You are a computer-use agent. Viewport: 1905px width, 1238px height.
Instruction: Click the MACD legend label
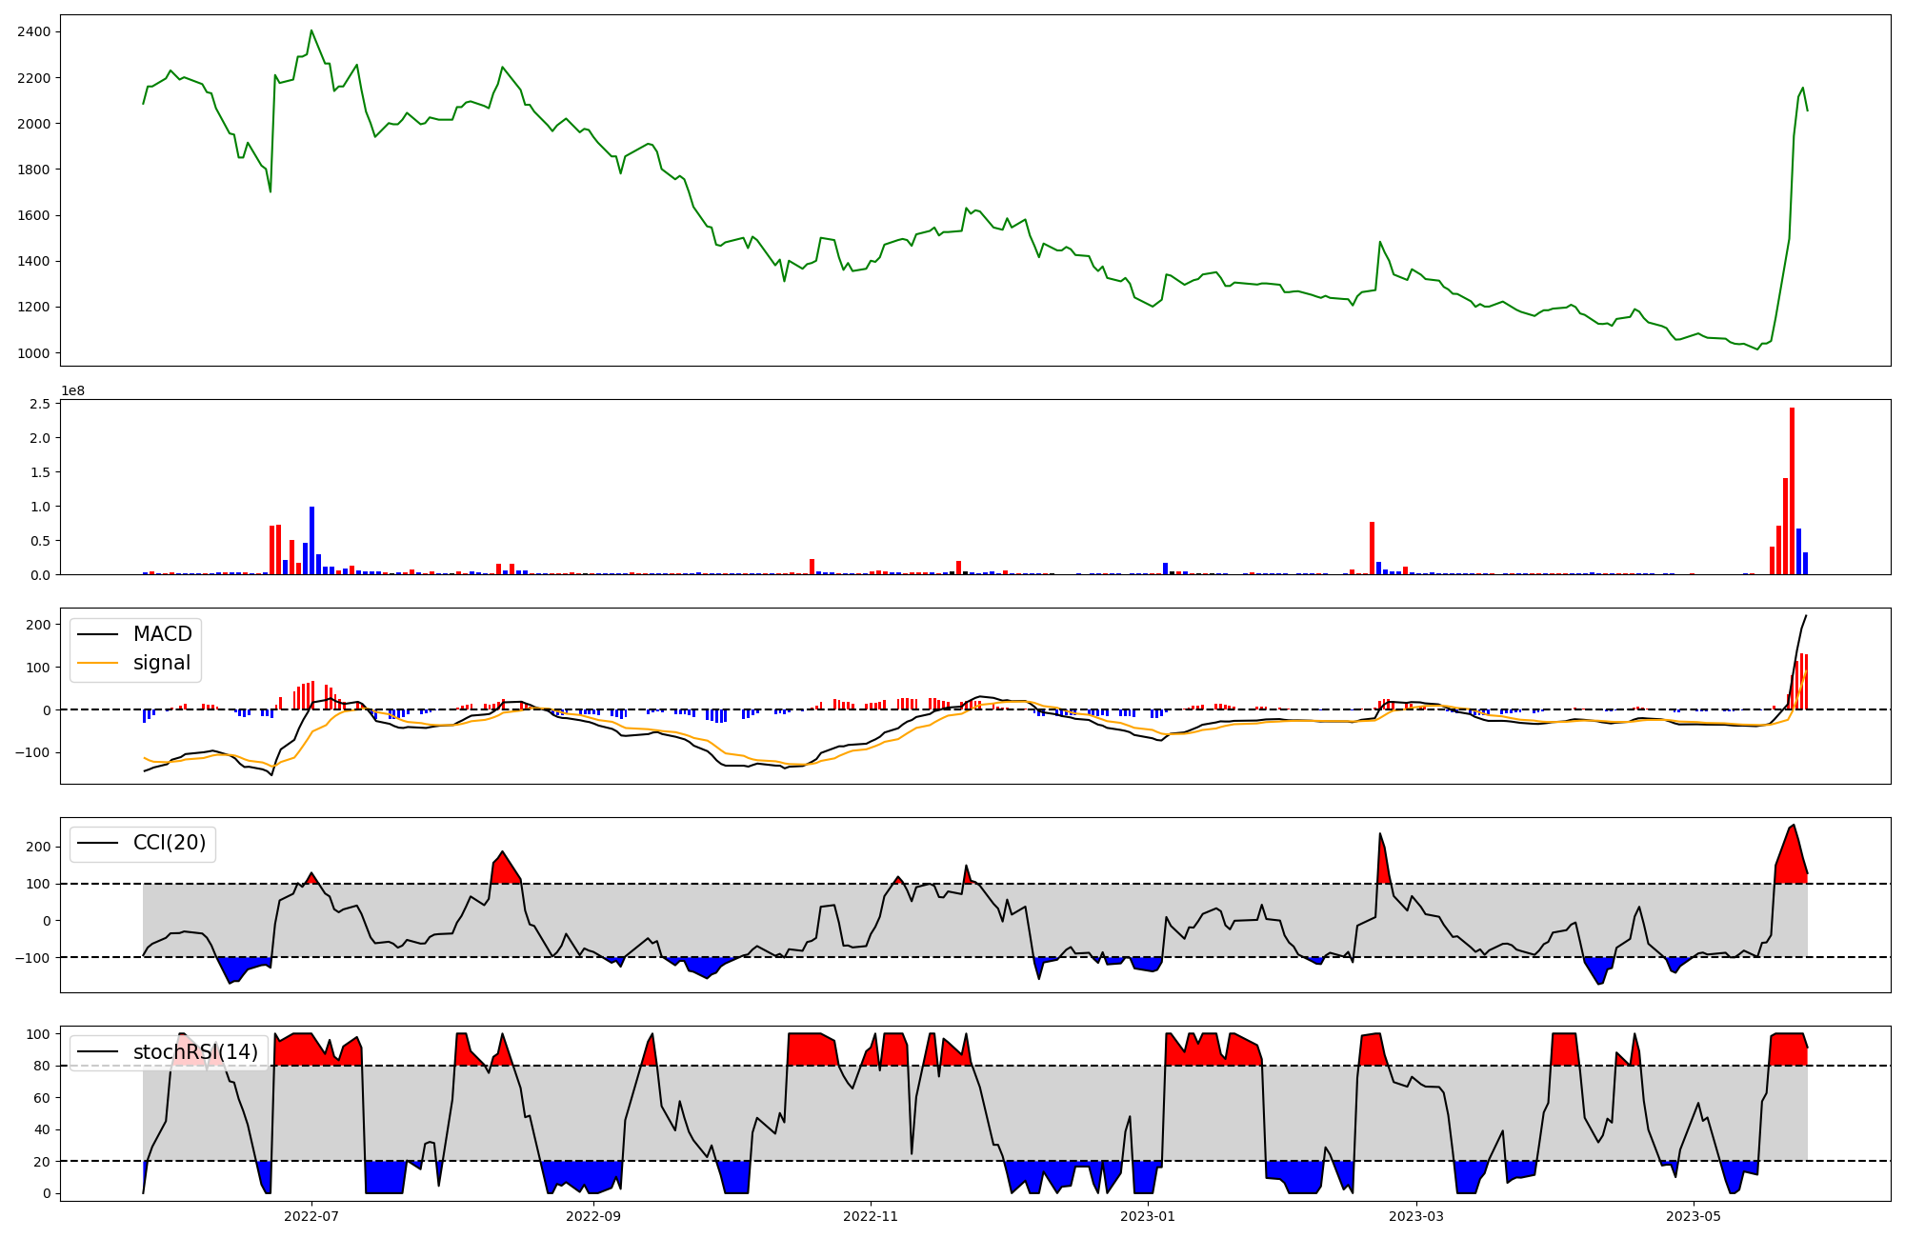(x=162, y=634)
